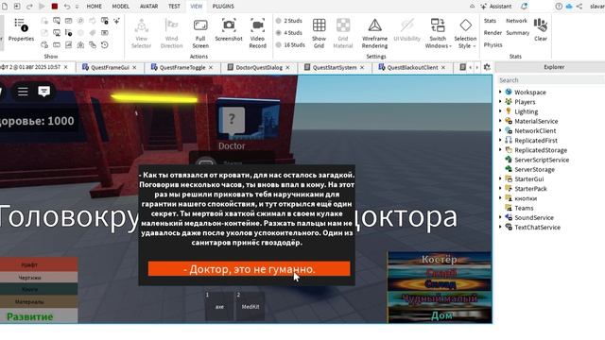Open the QuestStartSystem script tab
The image size is (605, 340).
click(x=335, y=67)
